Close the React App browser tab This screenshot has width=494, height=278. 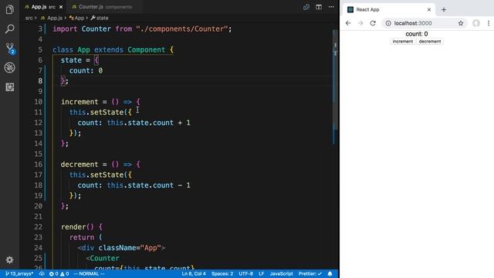[x=429, y=10]
